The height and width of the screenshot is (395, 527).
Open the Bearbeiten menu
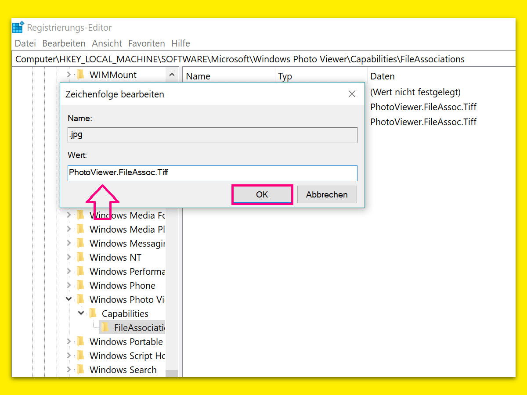click(64, 43)
